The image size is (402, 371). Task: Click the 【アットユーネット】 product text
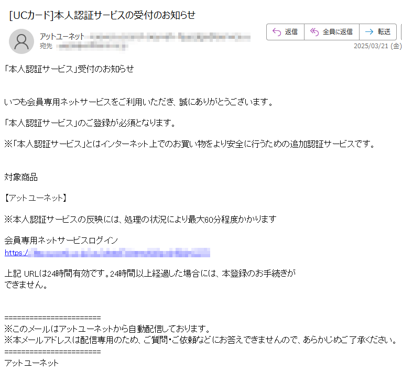36,198
